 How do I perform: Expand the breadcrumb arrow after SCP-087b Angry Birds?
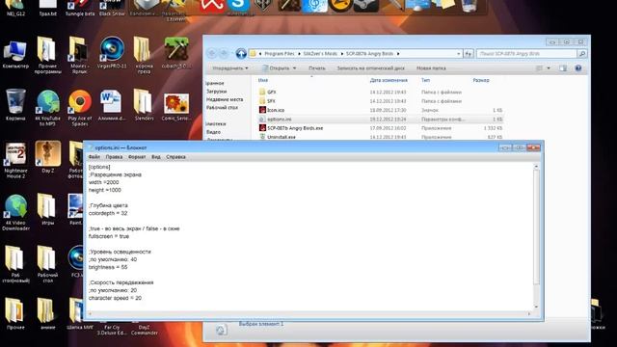coord(398,54)
